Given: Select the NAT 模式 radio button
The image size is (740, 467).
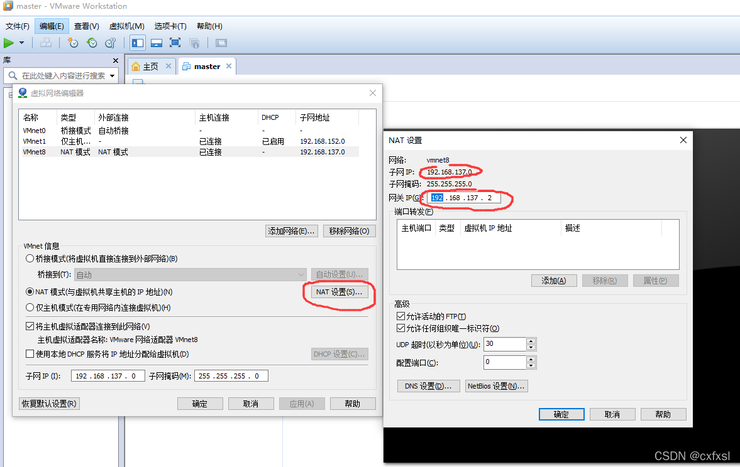Looking at the screenshot, I should pyautogui.click(x=30, y=292).
